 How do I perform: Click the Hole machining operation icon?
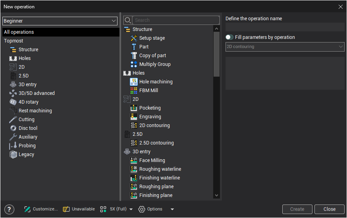(x=134, y=82)
